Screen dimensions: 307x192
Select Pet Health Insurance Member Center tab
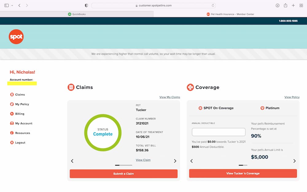tap(230, 14)
